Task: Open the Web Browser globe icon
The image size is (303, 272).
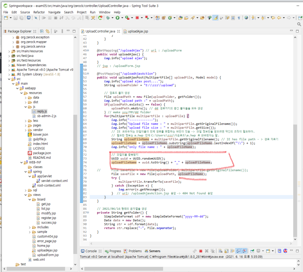Action: pos(246,18)
